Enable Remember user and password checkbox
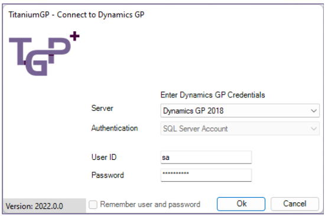This screenshot has height=216, width=325. [93, 205]
